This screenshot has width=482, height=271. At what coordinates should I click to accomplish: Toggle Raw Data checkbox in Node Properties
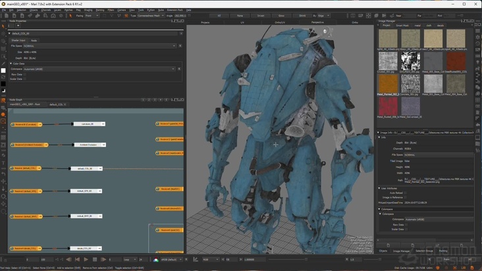click(25, 74)
